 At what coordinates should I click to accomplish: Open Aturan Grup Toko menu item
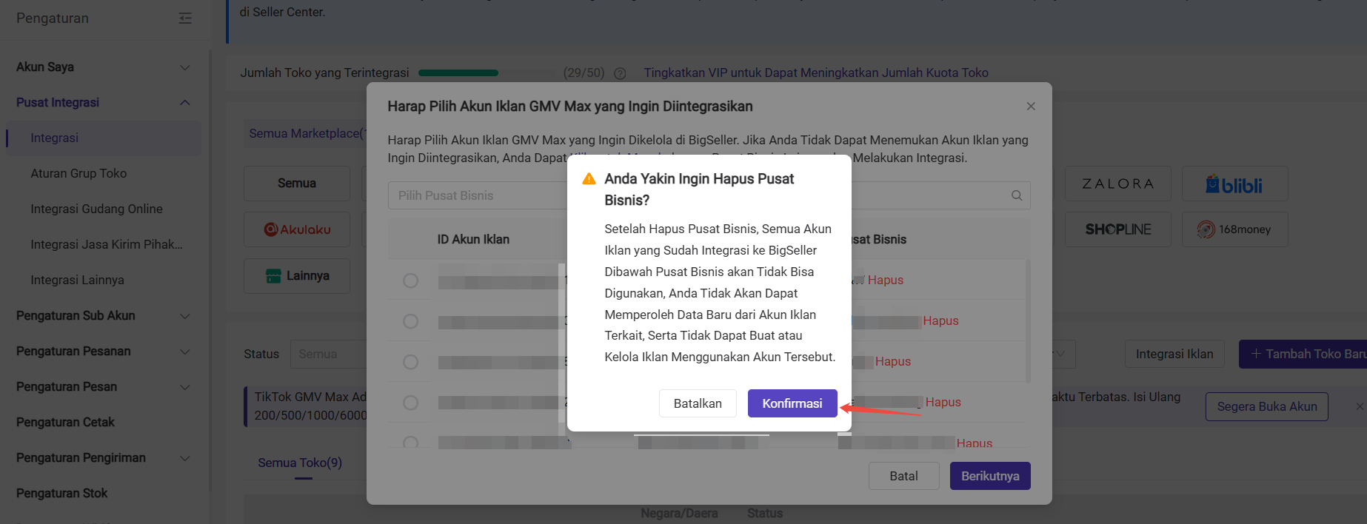78,173
